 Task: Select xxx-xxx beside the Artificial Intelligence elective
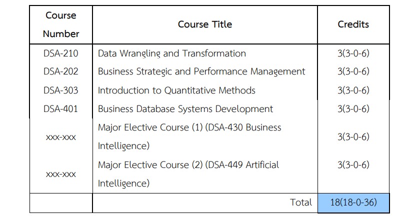point(61,174)
